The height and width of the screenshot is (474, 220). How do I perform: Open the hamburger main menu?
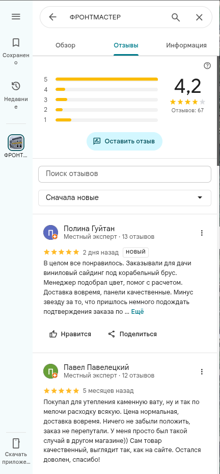click(x=16, y=17)
